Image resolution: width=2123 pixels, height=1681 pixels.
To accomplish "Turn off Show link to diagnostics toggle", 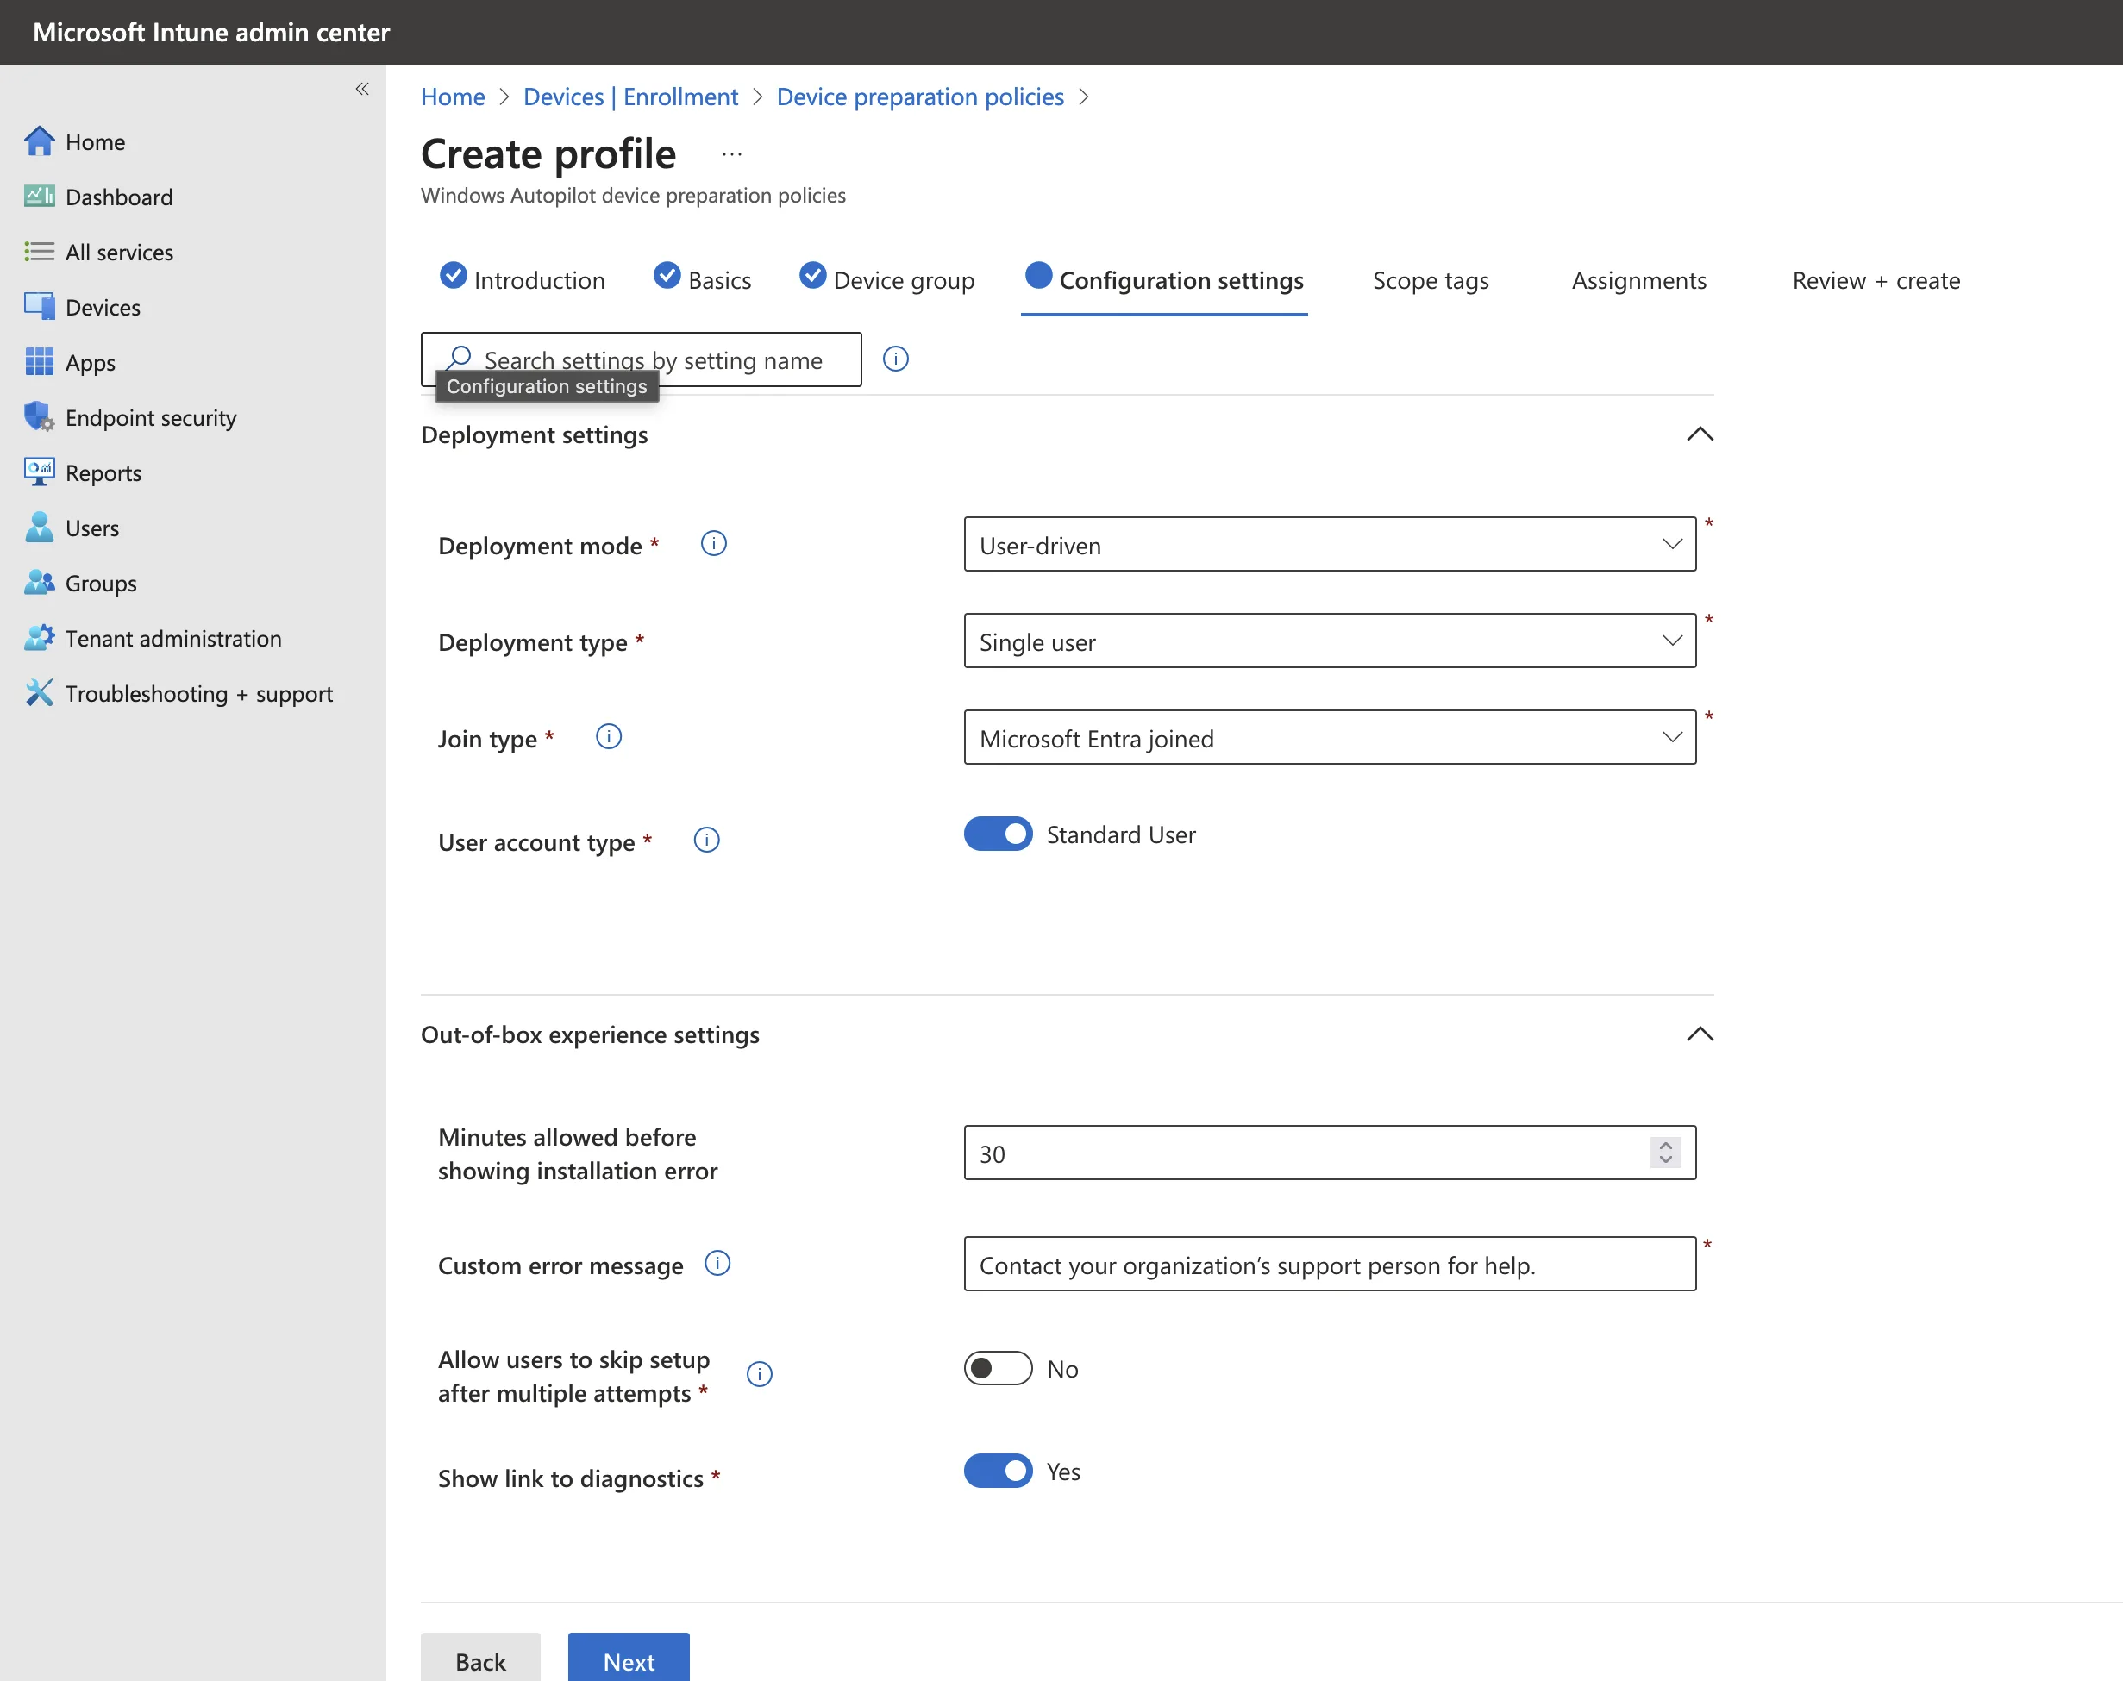I will (x=997, y=1471).
